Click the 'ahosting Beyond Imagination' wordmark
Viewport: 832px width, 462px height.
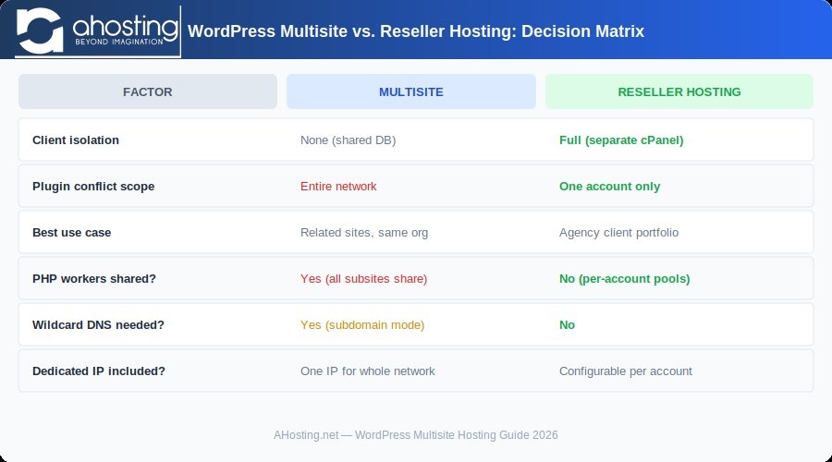(x=125, y=30)
